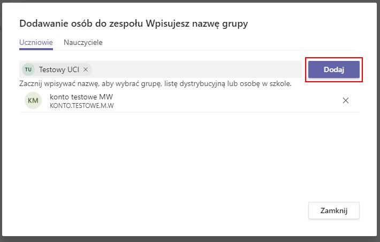Click the KM avatar icon
The width and height of the screenshot is (380, 242).
[x=33, y=100]
